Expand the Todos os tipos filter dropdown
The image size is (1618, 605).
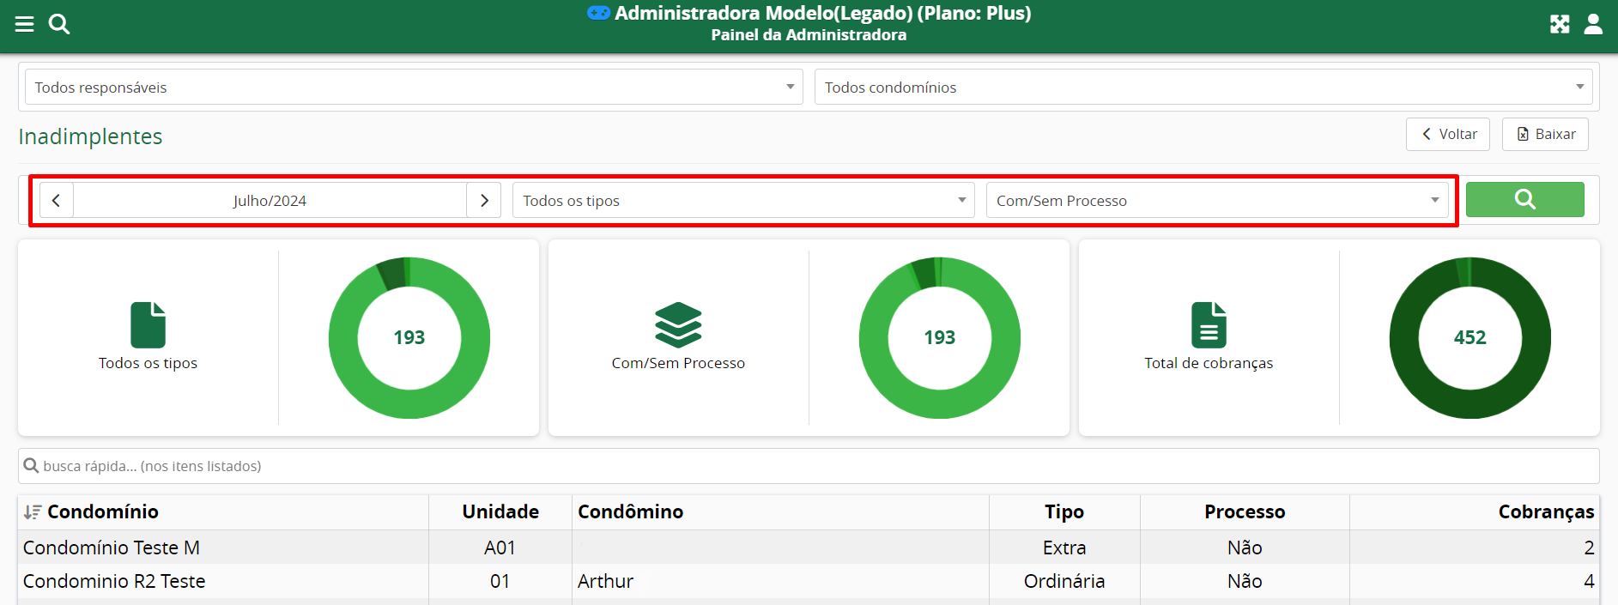(x=743, y=201)
